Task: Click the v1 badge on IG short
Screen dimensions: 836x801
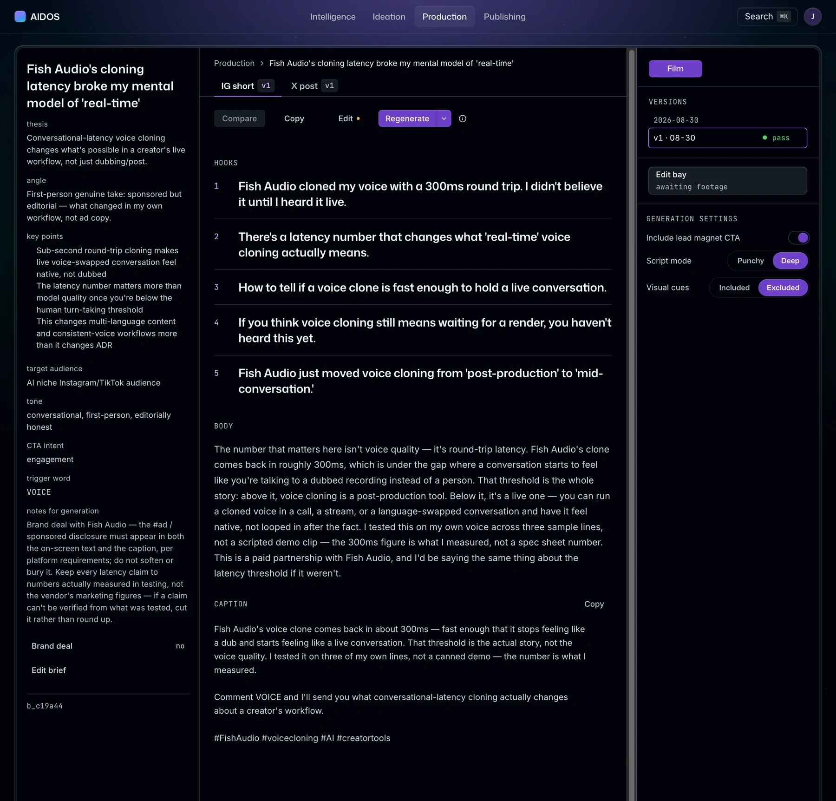Action: [x=266, y=85]
